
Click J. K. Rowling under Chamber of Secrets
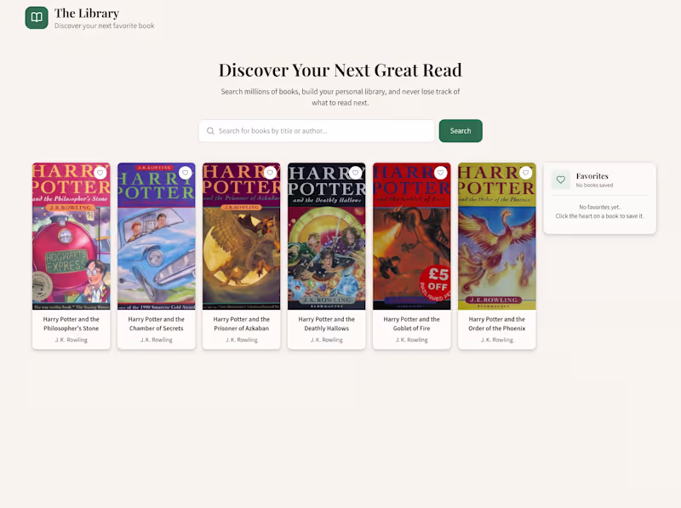157,340
